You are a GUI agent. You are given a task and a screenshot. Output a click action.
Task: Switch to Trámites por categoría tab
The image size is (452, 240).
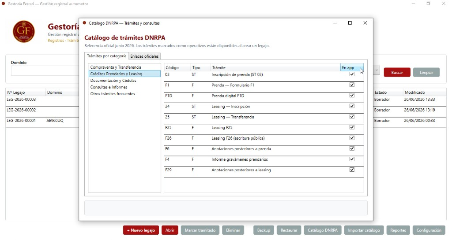click(x=107, y=56)
